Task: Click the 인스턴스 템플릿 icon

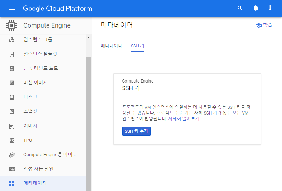Action: 12,54
